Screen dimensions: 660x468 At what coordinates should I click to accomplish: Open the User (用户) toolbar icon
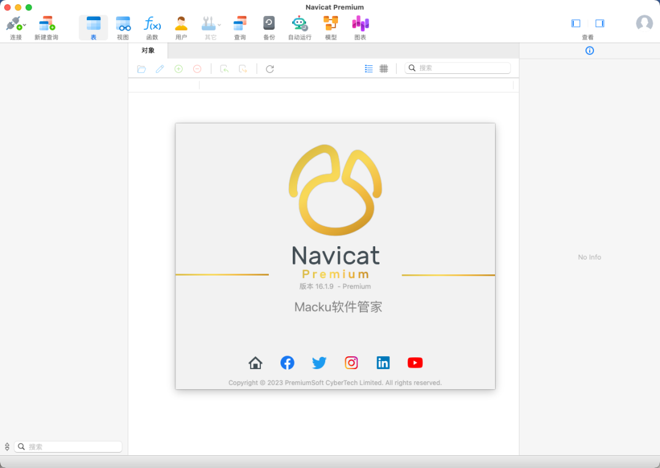coord(181,23)
